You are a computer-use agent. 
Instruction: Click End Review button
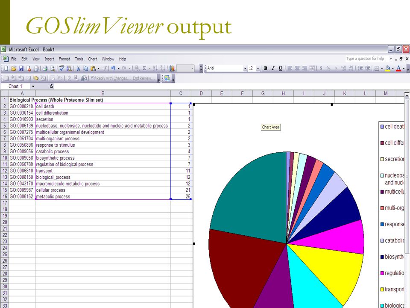pos(144,78)
